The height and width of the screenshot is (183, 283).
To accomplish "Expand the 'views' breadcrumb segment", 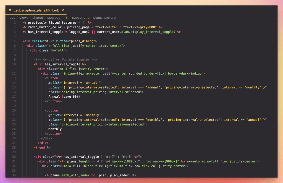I will click(24, 18).
